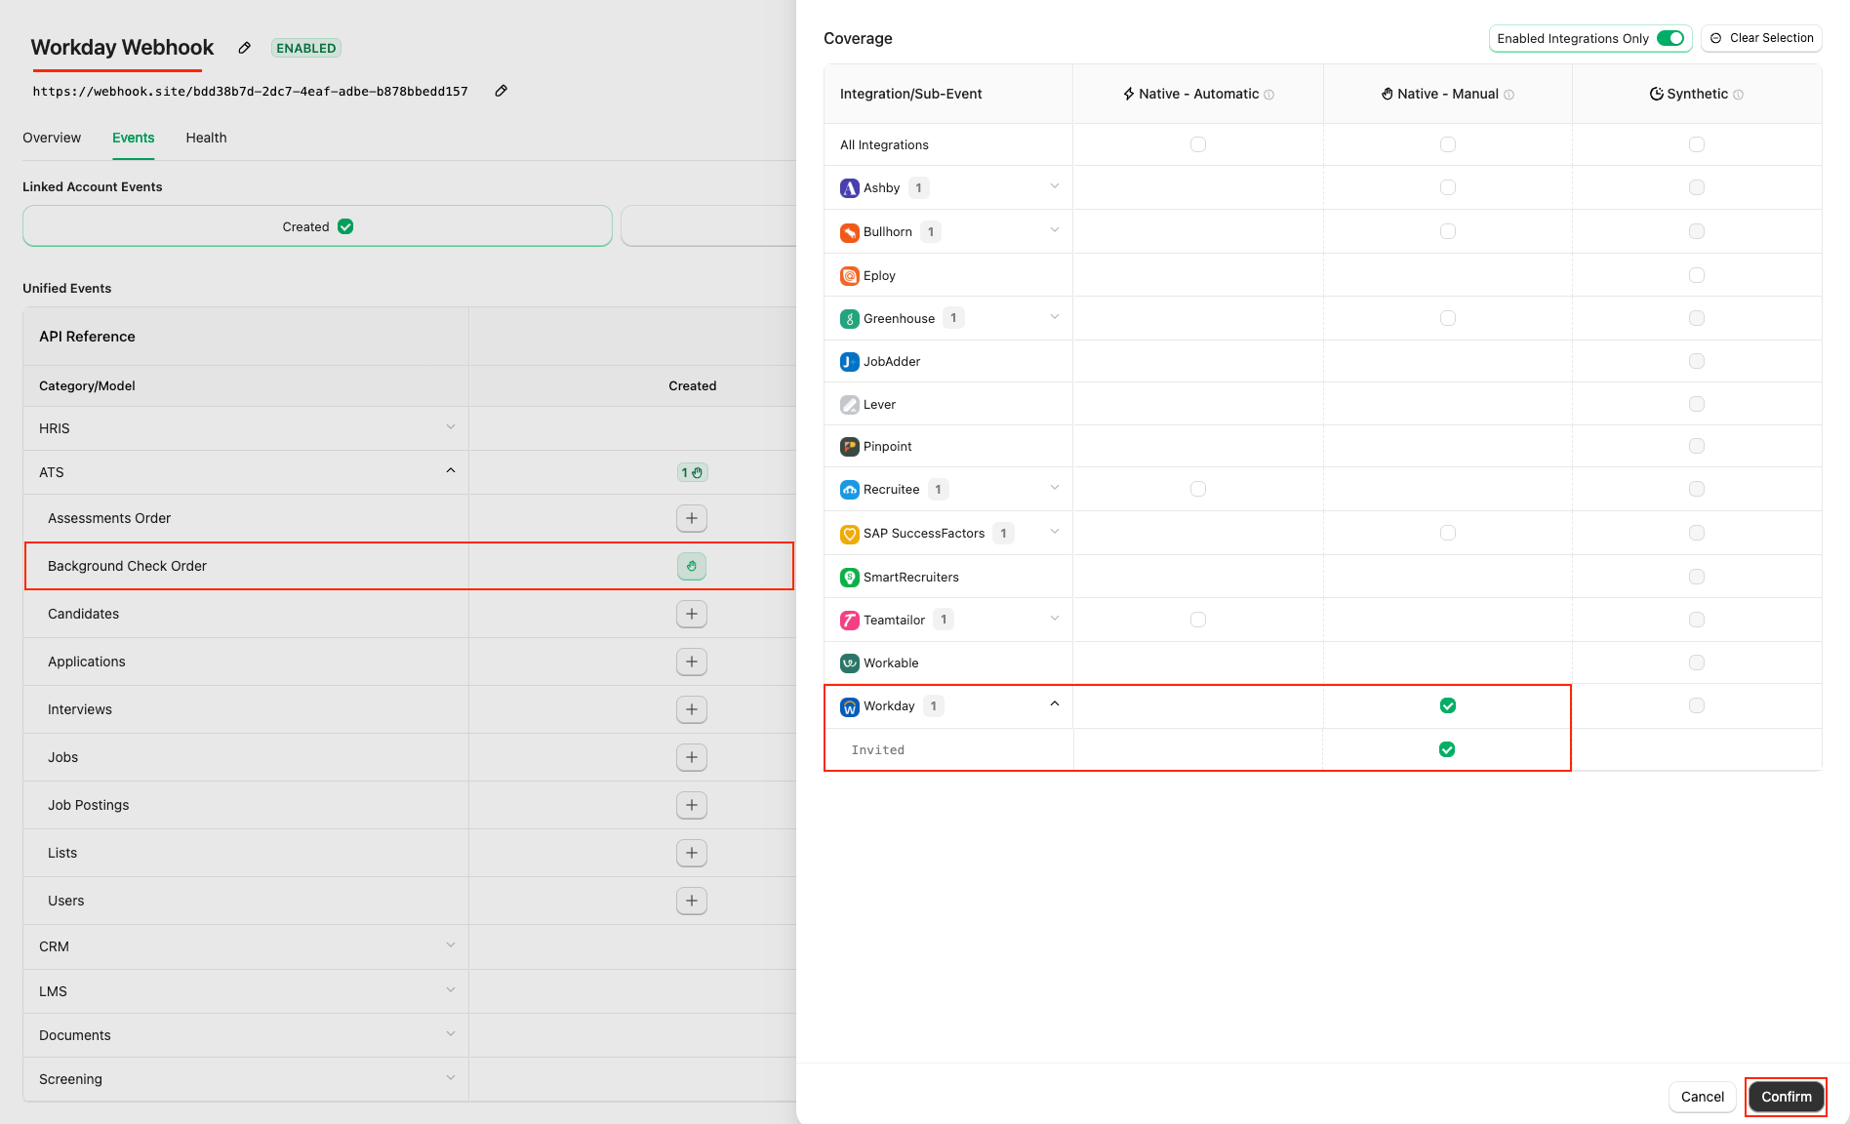
Task: Click Clear Selection button
Action: [1761, 38]
